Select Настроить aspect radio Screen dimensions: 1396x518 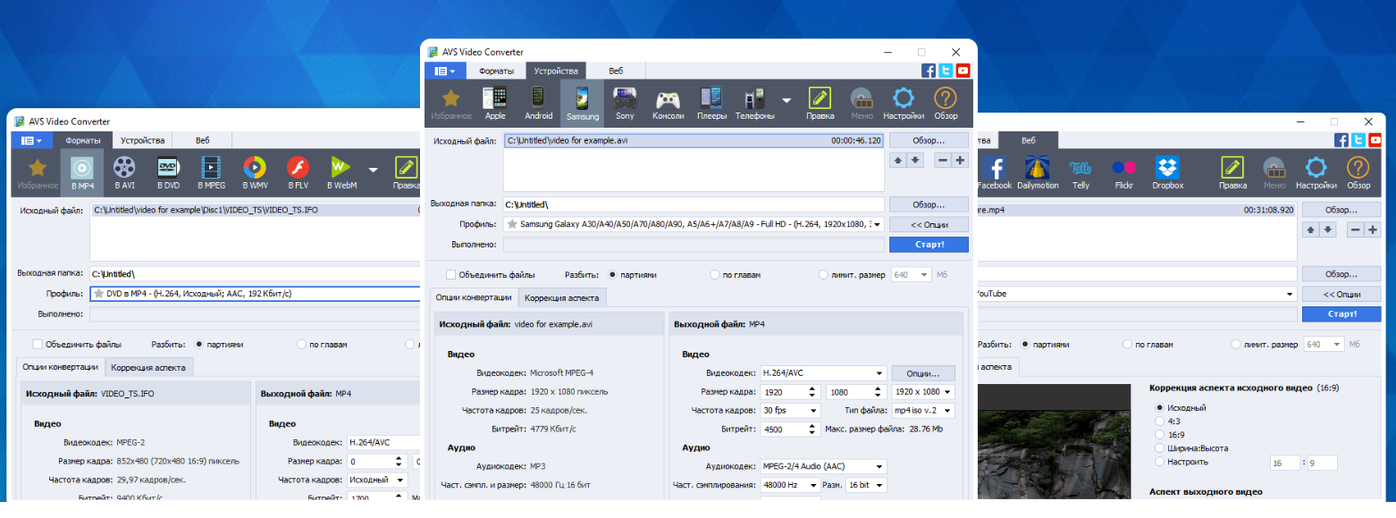pyautogui.click(x=1160, y=462)
